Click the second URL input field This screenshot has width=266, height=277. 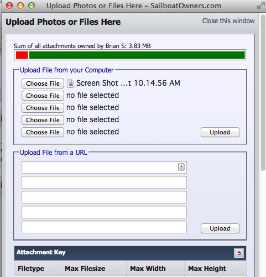(104, 182)
